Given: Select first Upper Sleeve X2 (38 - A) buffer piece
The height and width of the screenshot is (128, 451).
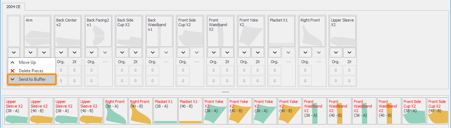Looking at the screenshot, I should [16, 110].
